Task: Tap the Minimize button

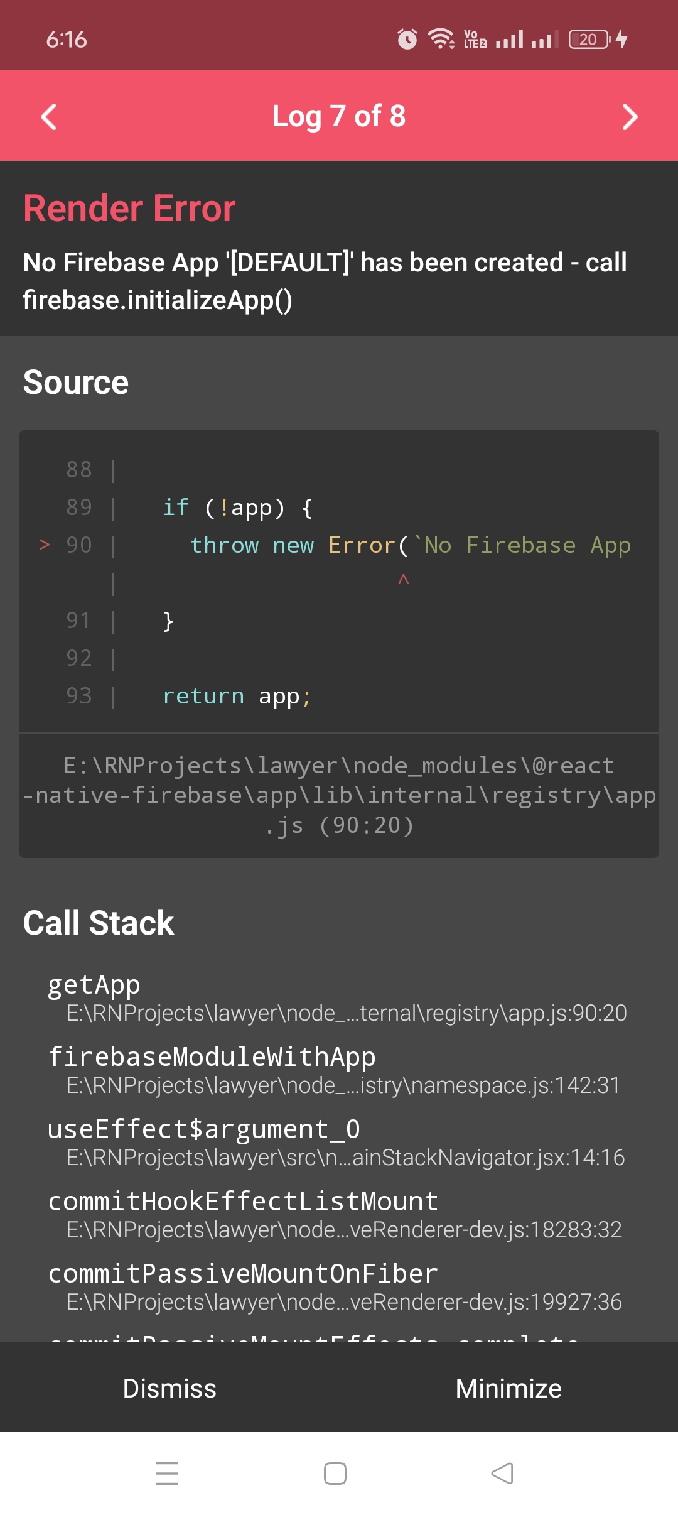Action: (508, 1388)
